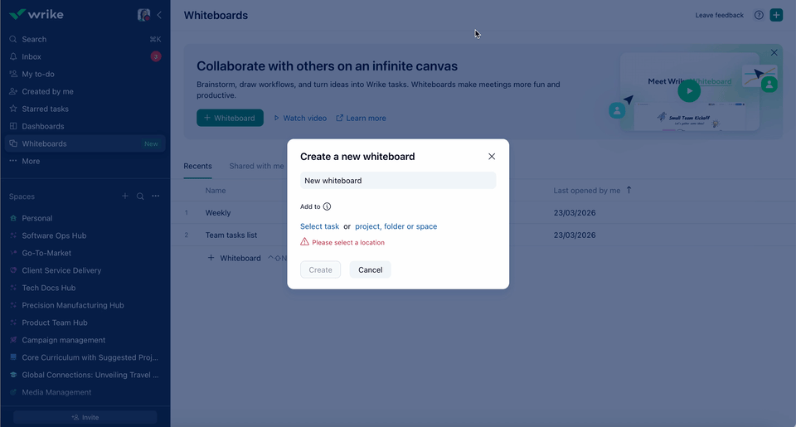
Task: Collapse the left sidebar with the chevron
Action: pyautogui.click(x=159, y=15)
